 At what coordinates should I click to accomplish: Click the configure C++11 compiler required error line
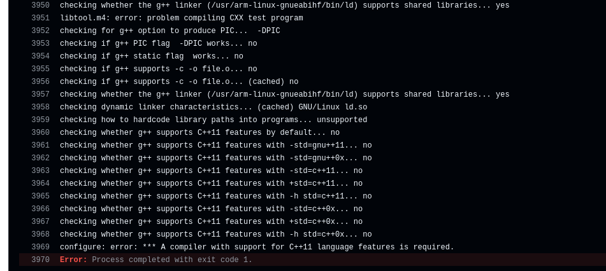(257, 247)
